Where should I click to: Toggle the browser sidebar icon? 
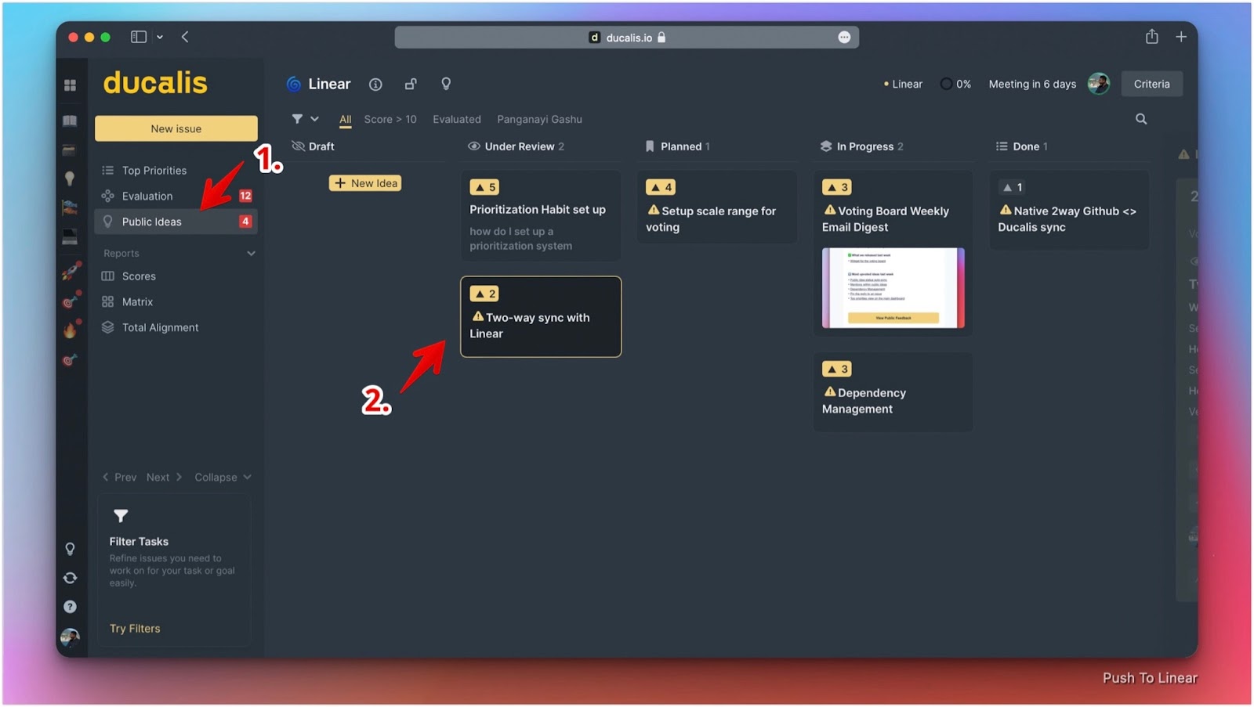(x=139, y=37)
